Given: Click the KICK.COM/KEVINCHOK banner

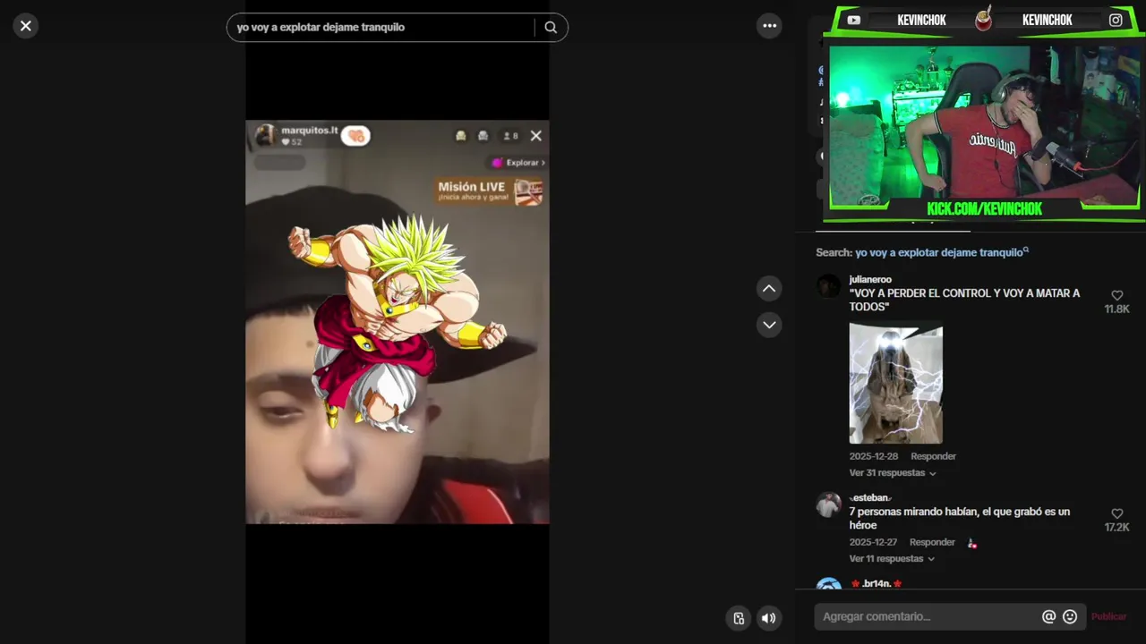Looking at the screenshot, I should pyautogui.click(x=984, y=209).
